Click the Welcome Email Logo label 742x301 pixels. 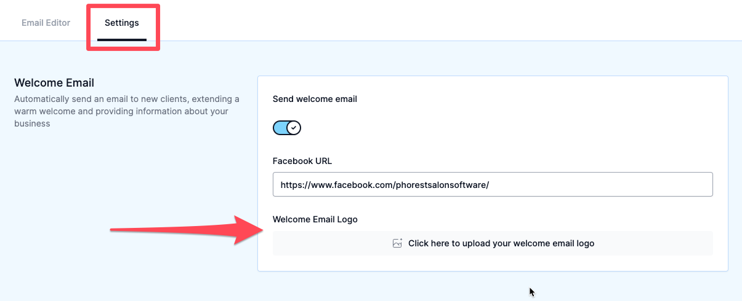tap(315, 219)
